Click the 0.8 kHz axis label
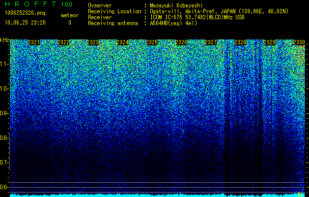This screenshot has width=309, height=197. (3, 138)
